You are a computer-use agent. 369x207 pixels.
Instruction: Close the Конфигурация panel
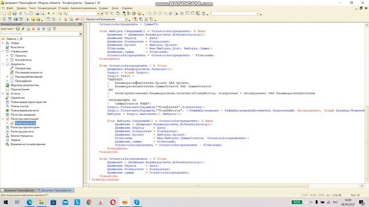(81, 24)
